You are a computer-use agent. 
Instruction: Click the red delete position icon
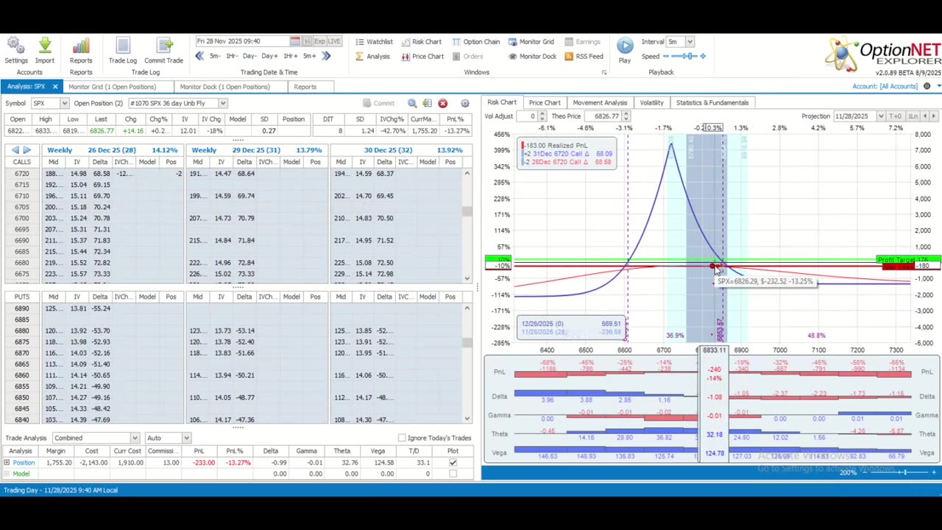442,103
